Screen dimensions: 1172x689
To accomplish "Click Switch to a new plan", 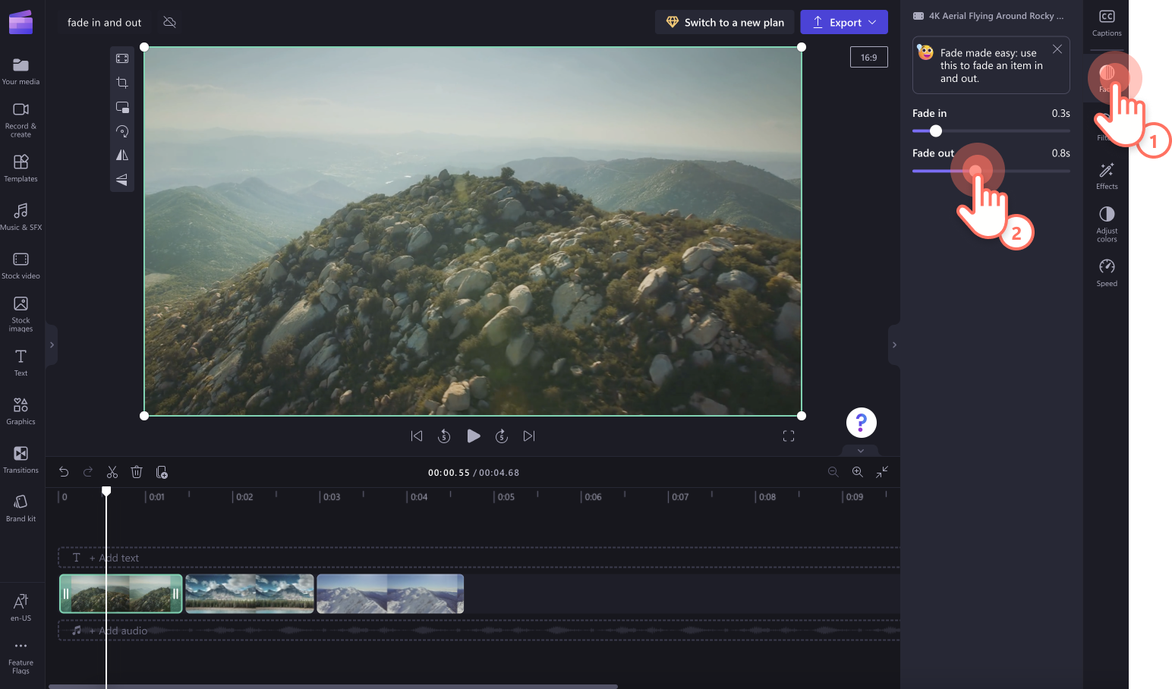I will click(x=724, y=22).
